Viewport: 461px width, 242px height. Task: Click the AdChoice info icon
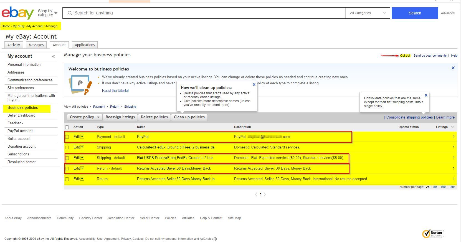(x=215, y=239)
